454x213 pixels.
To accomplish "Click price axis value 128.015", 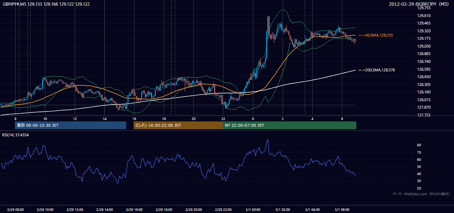I will (424, 100).
